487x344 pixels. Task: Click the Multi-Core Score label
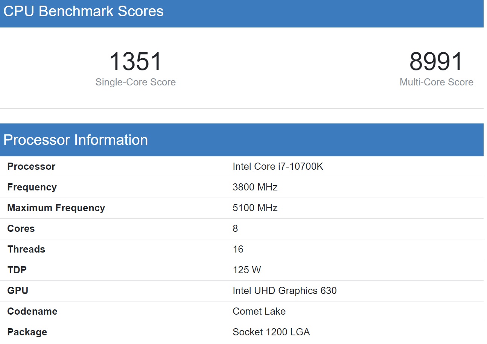click(x=437, y=82)
